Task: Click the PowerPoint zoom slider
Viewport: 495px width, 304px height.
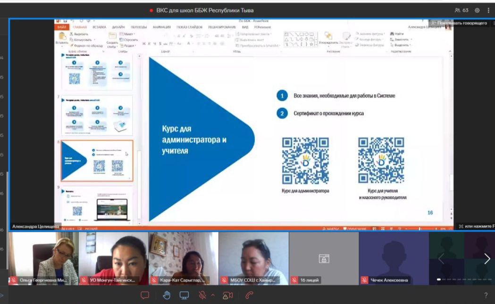Action: point(420,229)
